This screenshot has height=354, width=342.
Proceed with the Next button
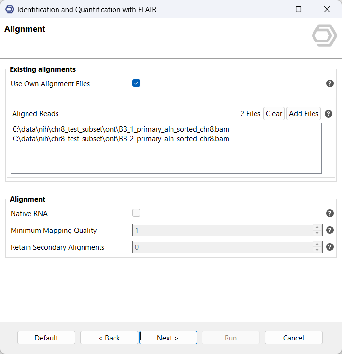pos(168,338)
